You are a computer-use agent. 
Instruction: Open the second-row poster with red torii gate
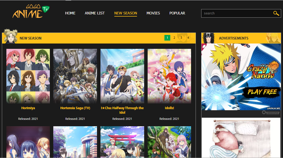coord(122,142)
